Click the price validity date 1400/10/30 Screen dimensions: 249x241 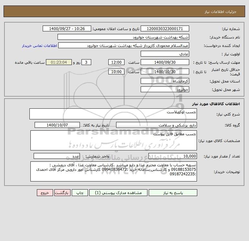pos(165,71)
